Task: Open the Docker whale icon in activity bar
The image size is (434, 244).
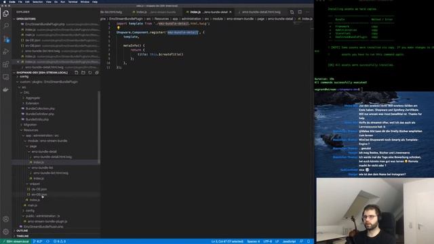Action: (x=6, y=89)
